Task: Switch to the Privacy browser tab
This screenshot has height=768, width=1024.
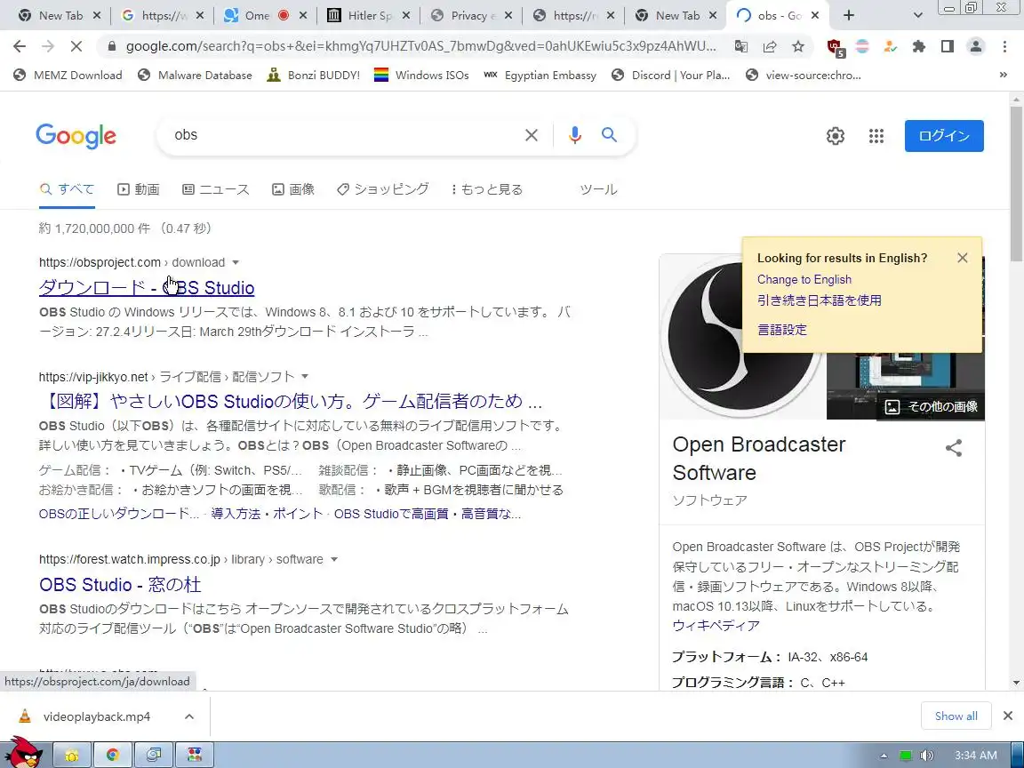Action: click(470, 15)
